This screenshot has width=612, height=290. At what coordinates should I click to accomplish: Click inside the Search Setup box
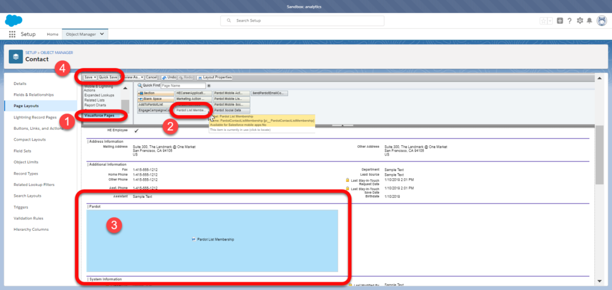click(x=302, y=21)
